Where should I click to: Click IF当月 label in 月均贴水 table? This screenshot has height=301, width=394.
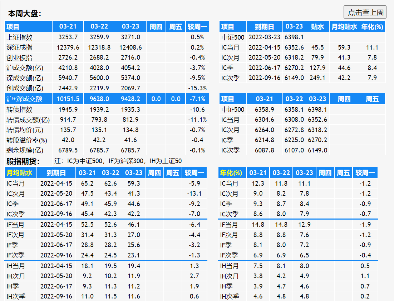(15, 225)
